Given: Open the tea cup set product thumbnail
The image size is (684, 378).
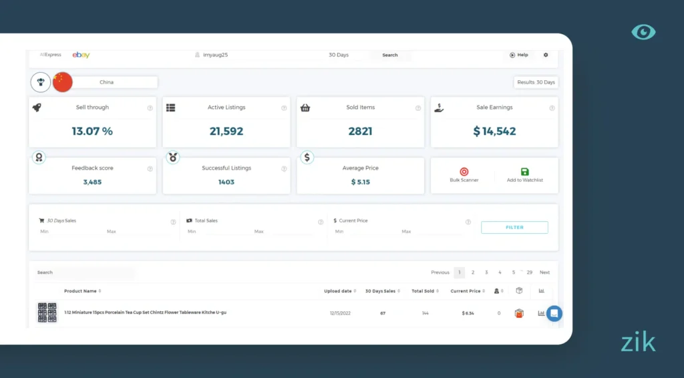Looking at the screenshot, I should point(47,313).
